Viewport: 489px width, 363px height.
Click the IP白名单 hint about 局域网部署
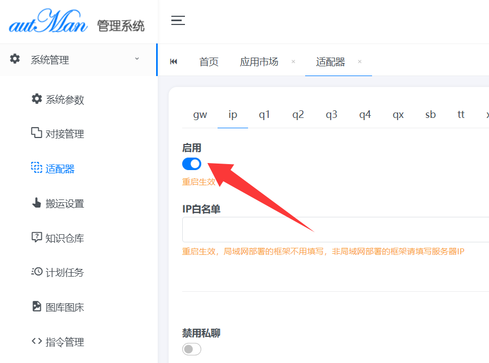tap(323, 251)
